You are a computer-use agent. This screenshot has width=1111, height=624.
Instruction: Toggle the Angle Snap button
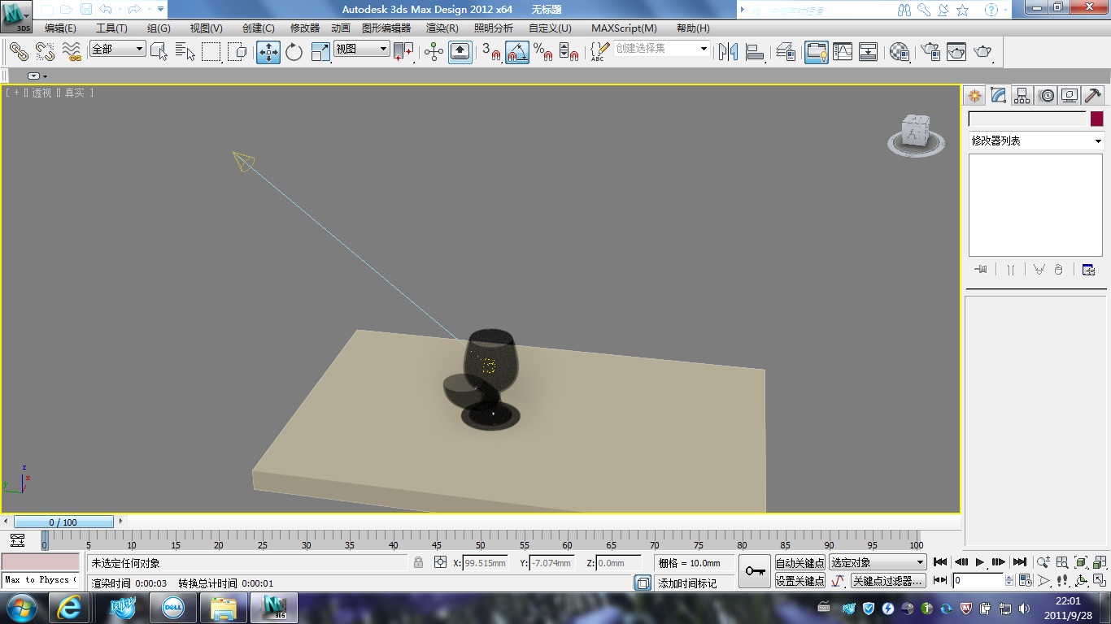pos(517,52)
